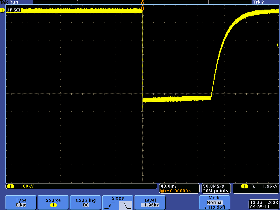Click the trigger level arrow on right edge
The height and width of the screenshot is (210, 280).
tap(277, 45)
